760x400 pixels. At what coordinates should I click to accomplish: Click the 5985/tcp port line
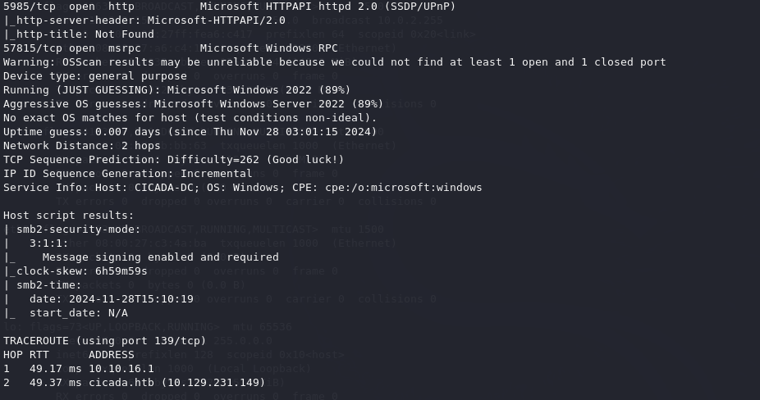[x=230, y=7]
